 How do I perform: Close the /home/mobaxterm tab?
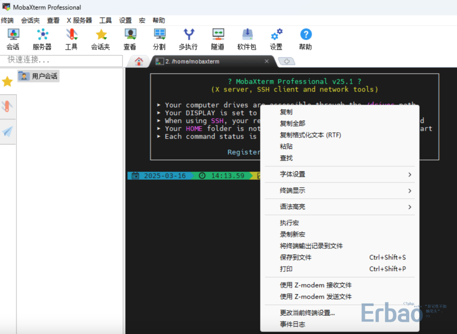(x=266, y=61)
